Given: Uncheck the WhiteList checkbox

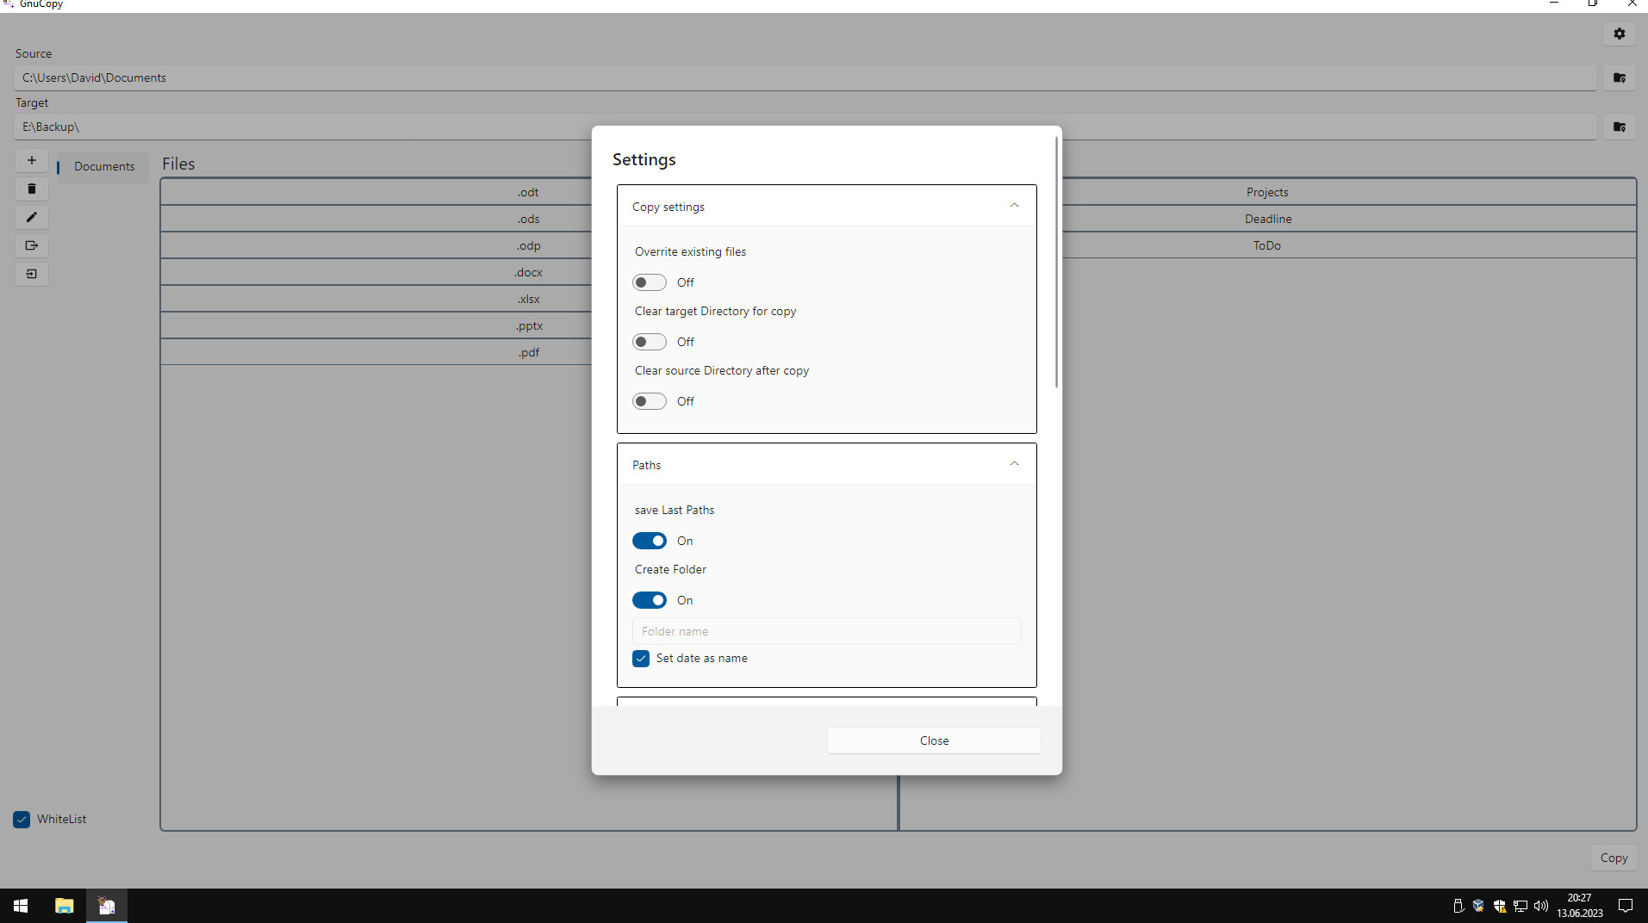Looking at the screenshot, I should pos(22,820).
